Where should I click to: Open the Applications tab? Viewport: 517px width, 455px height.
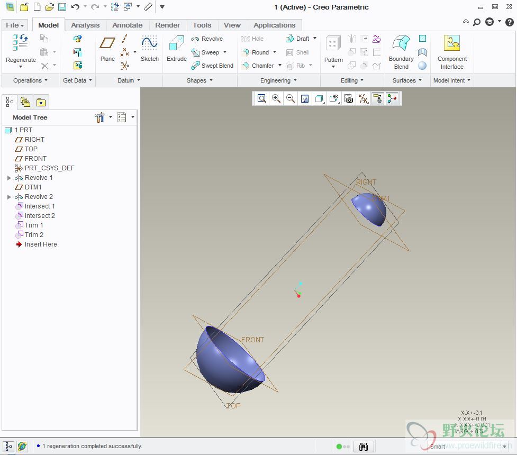274,25
